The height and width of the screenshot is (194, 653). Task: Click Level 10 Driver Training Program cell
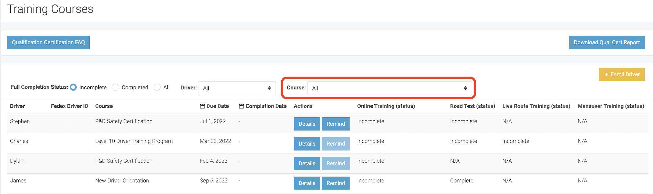click(x=134, y=141)
